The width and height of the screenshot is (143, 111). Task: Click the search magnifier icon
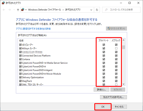pyautogui.click(x=106, y=10)
